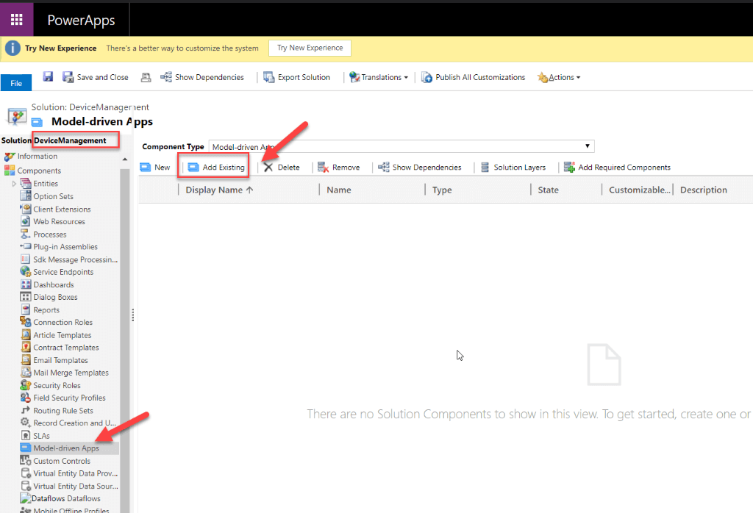Select Mail Merge Templates in the tree
753x513 pixels.
[71, 373]
